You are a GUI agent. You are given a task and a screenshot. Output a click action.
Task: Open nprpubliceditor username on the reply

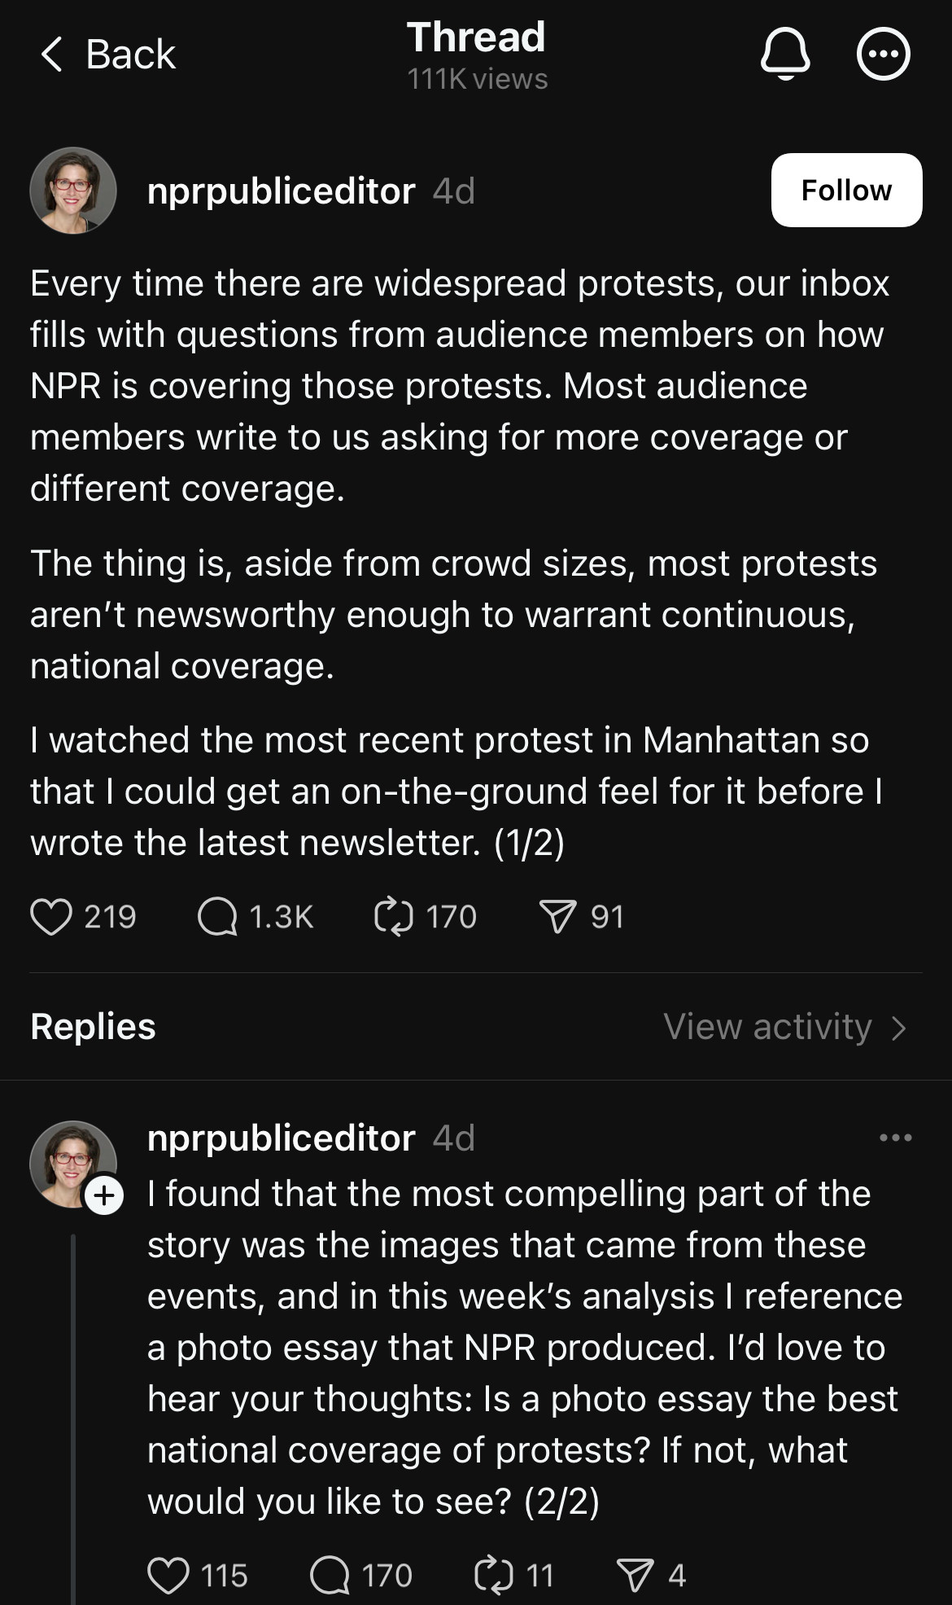click(x=281, y=1138)
